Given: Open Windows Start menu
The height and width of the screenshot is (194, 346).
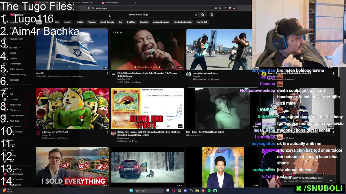Looking at the screenshot, I should (x=131, y=191).
